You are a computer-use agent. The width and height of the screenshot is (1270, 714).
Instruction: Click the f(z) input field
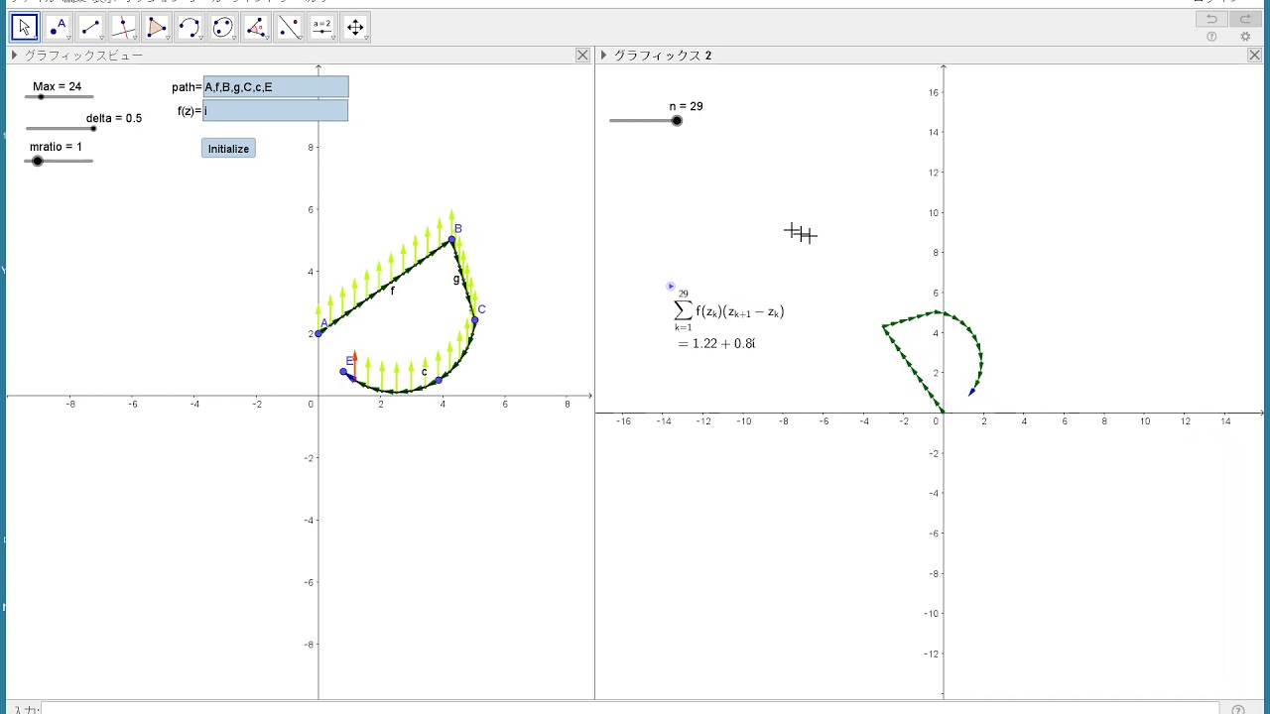click(x=276, y=111)
